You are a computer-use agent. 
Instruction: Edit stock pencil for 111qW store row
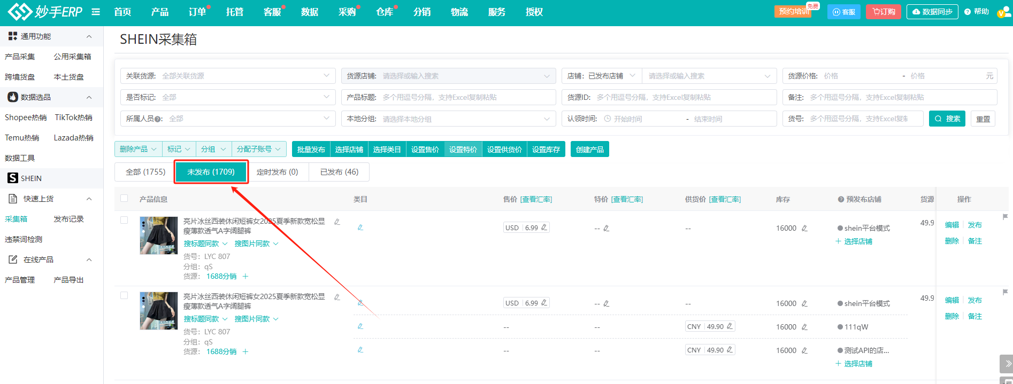[x=804, y=327]
